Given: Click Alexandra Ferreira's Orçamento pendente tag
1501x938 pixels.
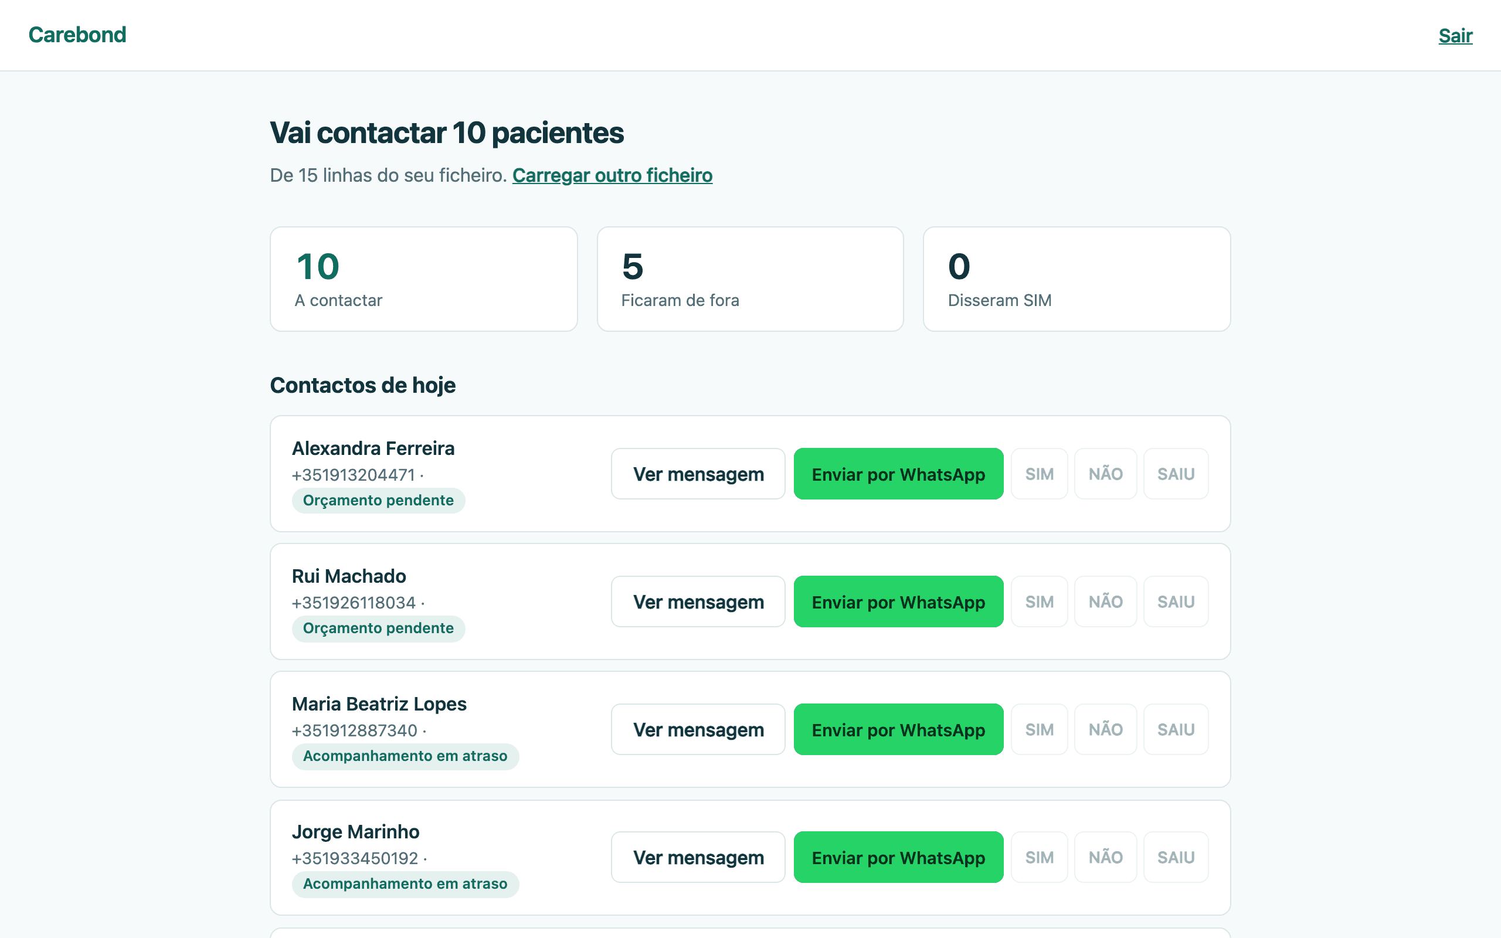Looking at the screenshot, I should click(378, 501).
